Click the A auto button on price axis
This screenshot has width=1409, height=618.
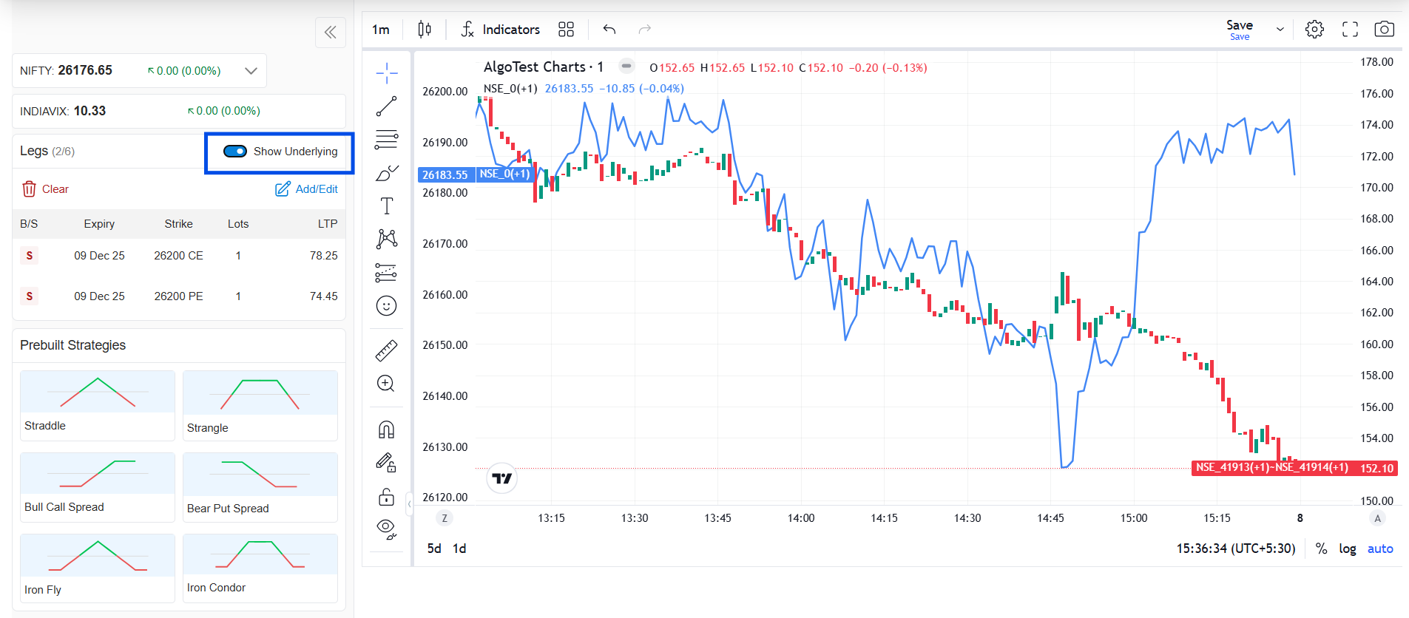(x=1377, y=518)
